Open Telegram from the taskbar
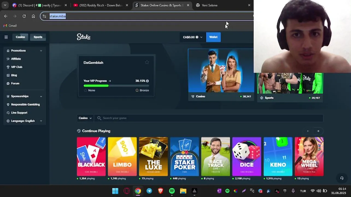Screen dimensions: 351x197 click(149, 191)
